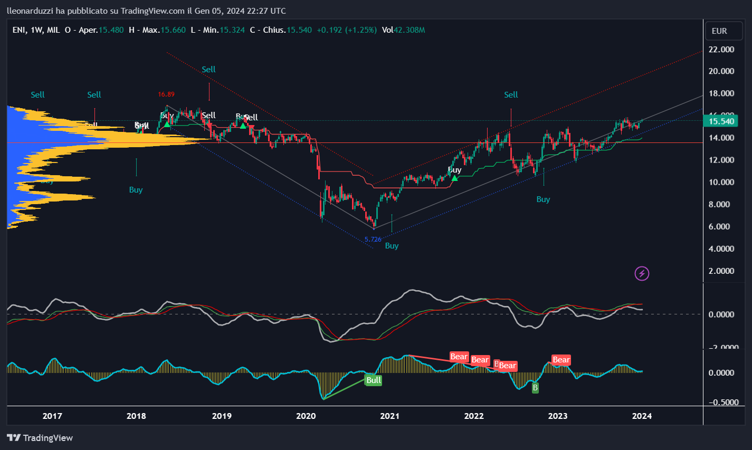Click the 18.000 price axis label

pos(721,94)
